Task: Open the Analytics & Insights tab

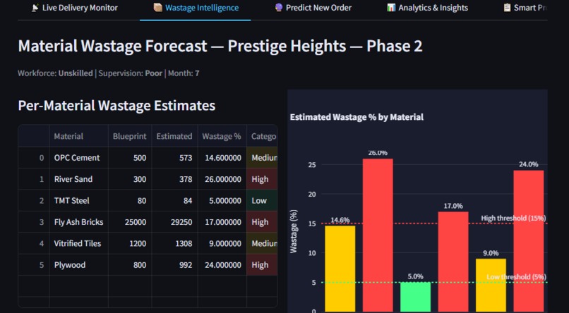Action: [x=428, y=8]
